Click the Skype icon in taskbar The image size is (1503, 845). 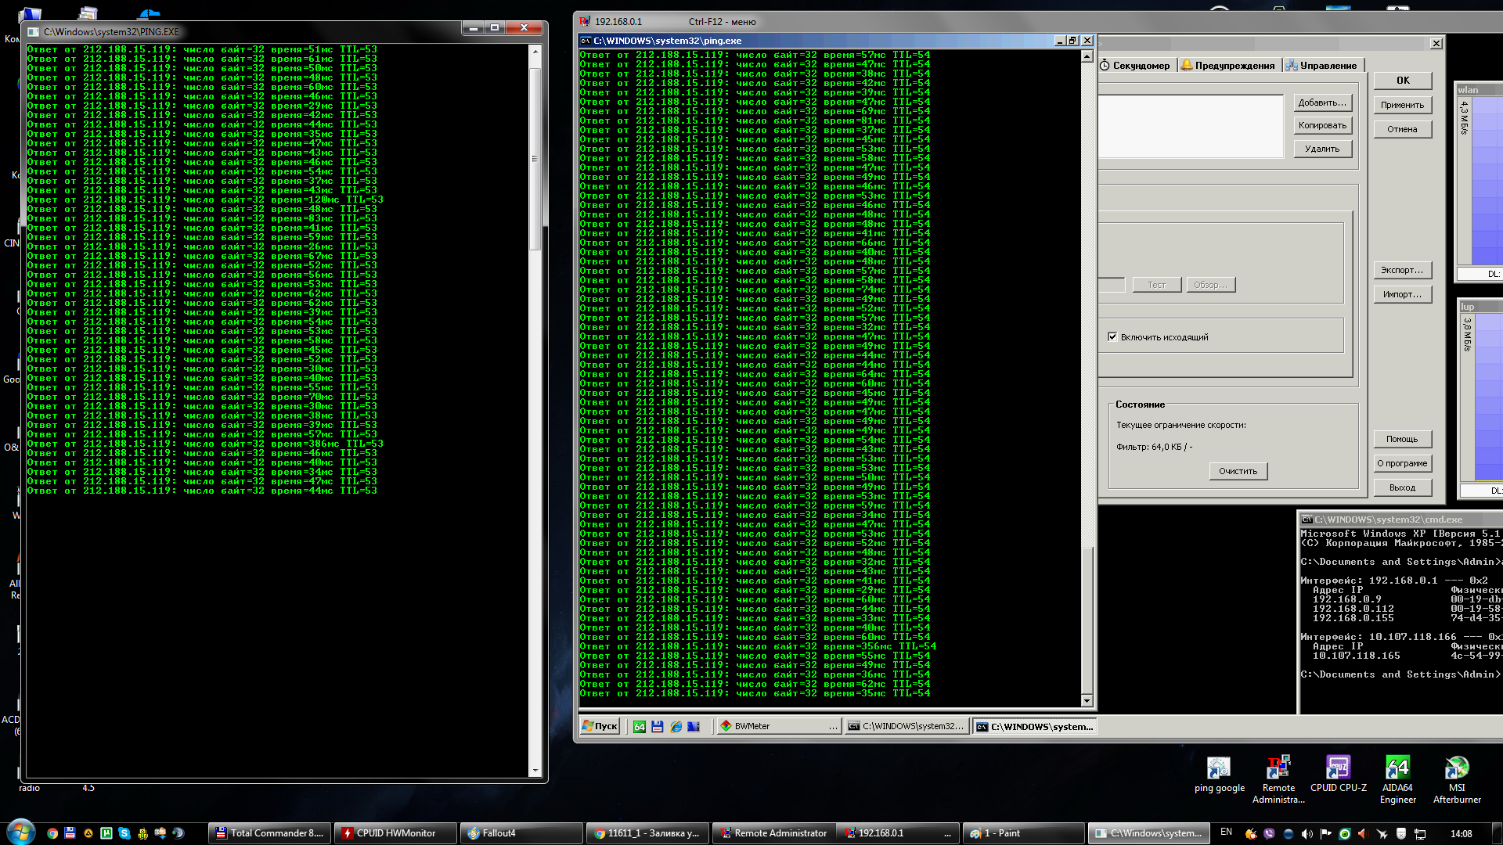[x=124, y=833]
